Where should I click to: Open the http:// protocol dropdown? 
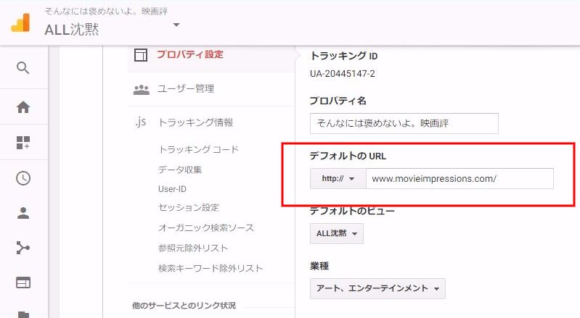338,178
